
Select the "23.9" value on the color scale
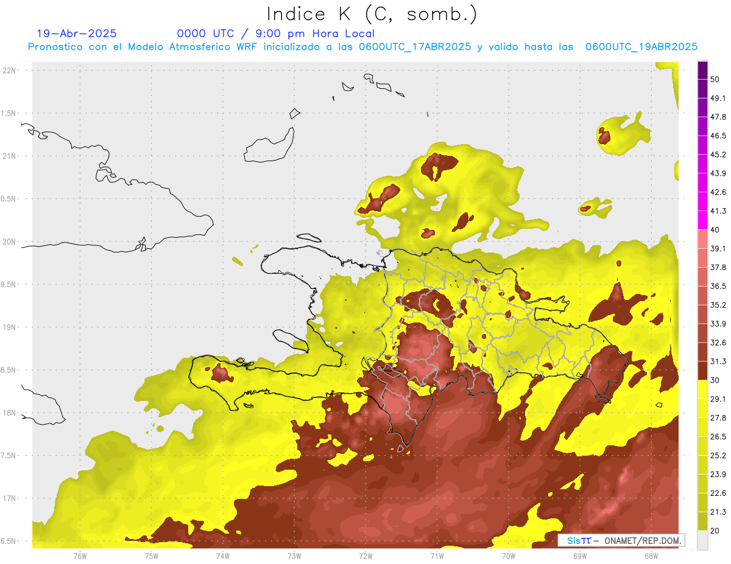point(718,475)
